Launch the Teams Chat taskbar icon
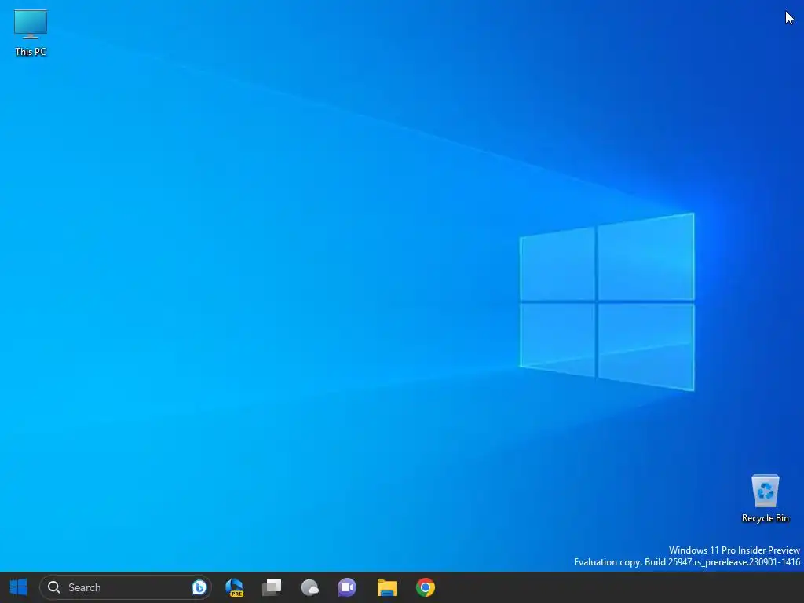Viewport: 804px width, 603px height. click(x=347, y=587)
